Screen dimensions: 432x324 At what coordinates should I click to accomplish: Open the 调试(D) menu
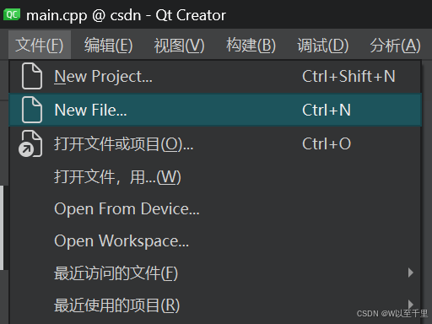[323, 45]
